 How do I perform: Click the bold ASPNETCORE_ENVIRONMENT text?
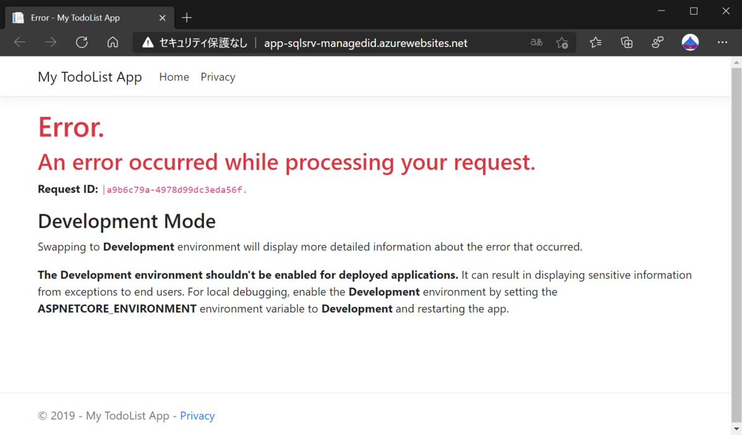click(x=117, y=308)
